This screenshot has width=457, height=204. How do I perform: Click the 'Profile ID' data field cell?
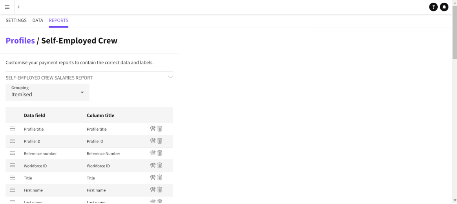coord(32,141)
